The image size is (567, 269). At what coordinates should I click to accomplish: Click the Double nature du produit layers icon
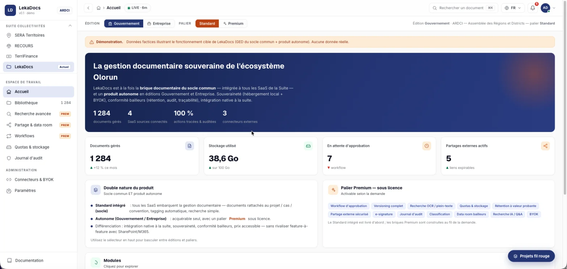click(95, 190)
